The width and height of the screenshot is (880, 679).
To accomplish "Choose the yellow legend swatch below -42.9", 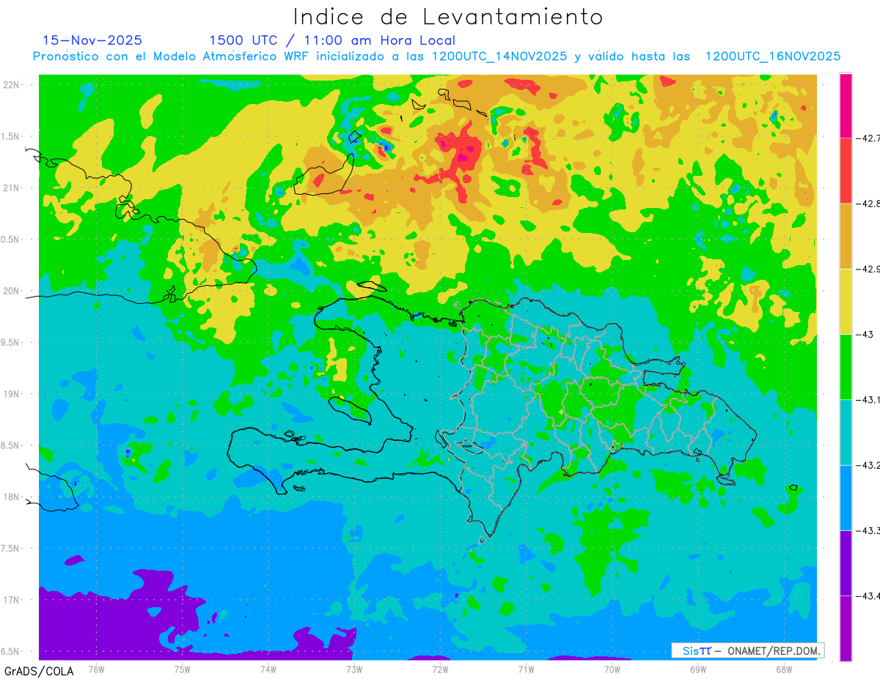I will click(x=846, y=301).
